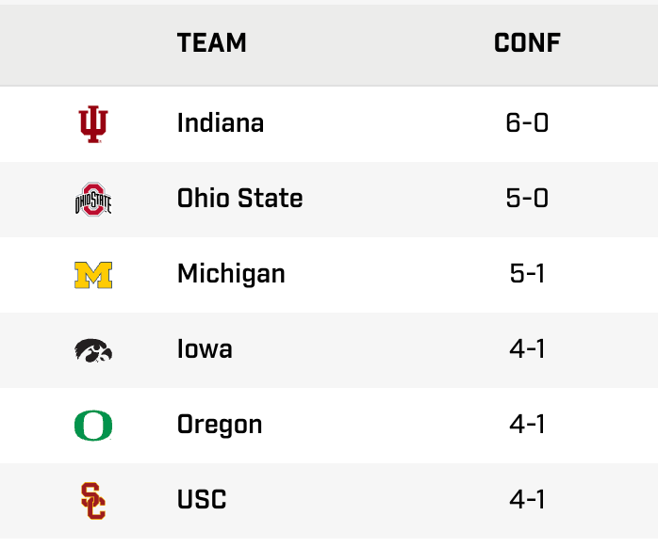
Task: Sort by the CONF column header
Action: (x=527, y=43)
